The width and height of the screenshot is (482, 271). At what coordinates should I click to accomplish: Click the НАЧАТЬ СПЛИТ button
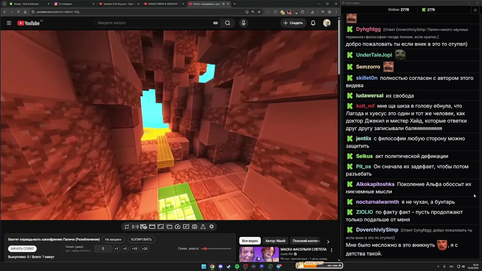(23, 248)
